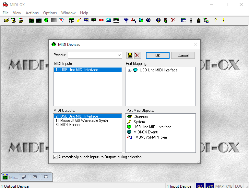Viewport: 249px width, 188px height.
Task: Click the teal calculator toolbar icon
Action: point(109,20)
